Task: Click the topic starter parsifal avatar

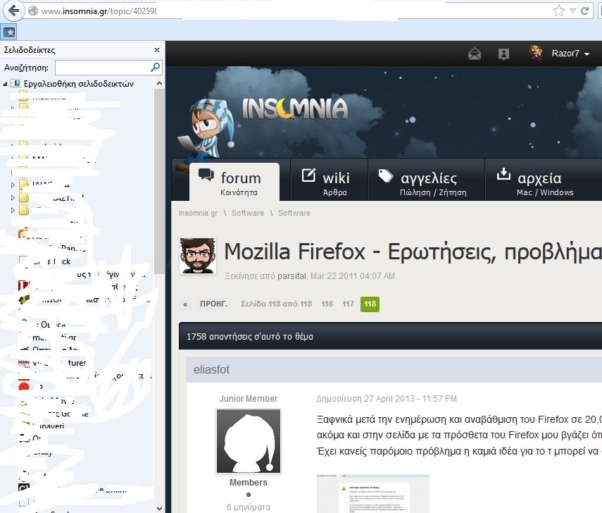Action: 198,256
